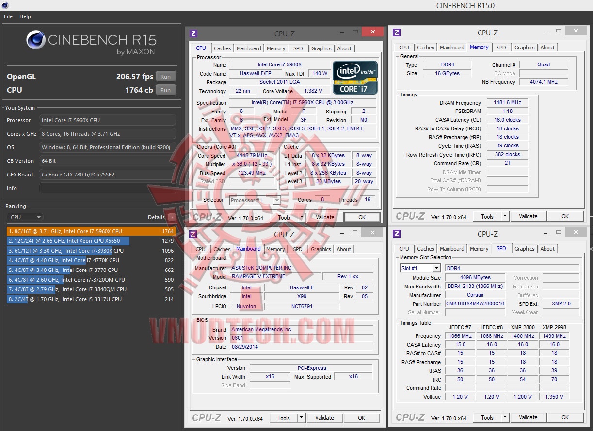593x431 pixels.
Task: Click the CPU-Z Z icon in the SPD window
Action: tap(397, 234)
